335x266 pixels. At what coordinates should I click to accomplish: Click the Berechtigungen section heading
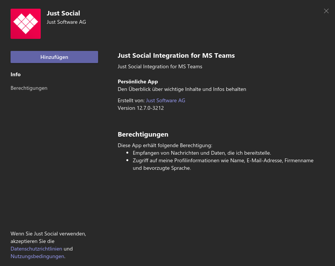[x=143, y=134]
